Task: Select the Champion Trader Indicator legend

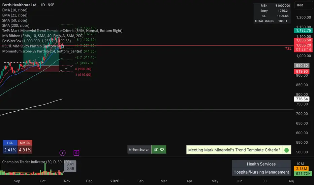Action: (36, 162)
